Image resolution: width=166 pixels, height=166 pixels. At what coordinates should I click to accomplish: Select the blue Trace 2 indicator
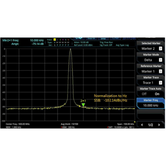click(57, 40)
